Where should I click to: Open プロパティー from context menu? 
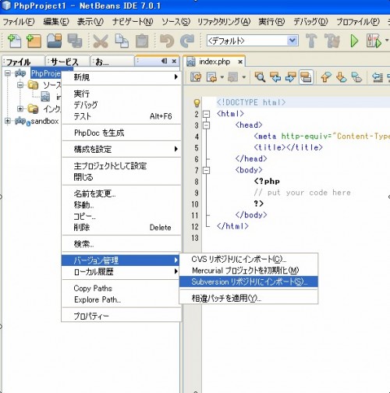tap(122, 316)
